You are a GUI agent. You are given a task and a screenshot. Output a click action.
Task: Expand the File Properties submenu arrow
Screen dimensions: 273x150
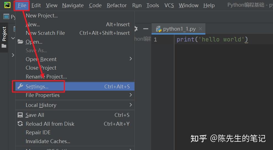tap(131, 95)
